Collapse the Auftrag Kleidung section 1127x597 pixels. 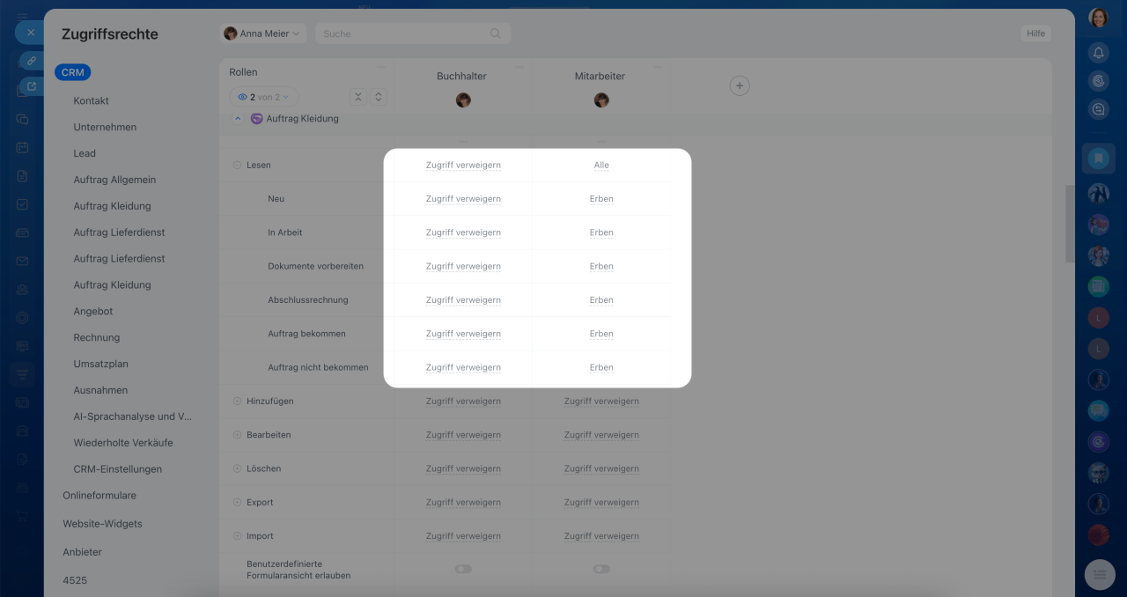pos(238,119)
